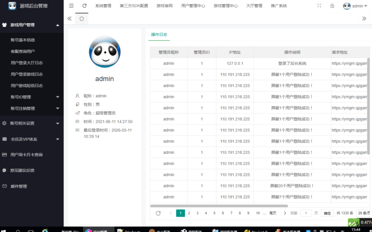This screenshot has height=232, width=372.
Task: Open 账号基本信息 in the sidebar
Action: (x=23, y=40)
